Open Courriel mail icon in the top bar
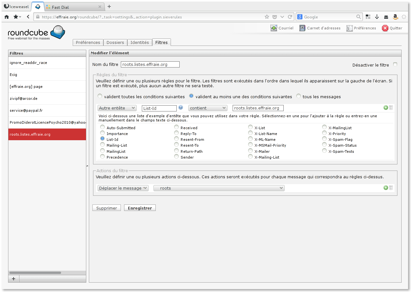This screenshot has width=411, height=292. tap(274, 28)
